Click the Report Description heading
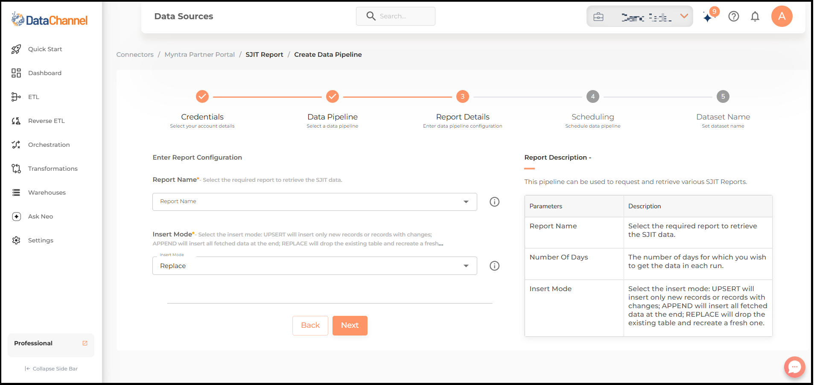 pos(557,157)
